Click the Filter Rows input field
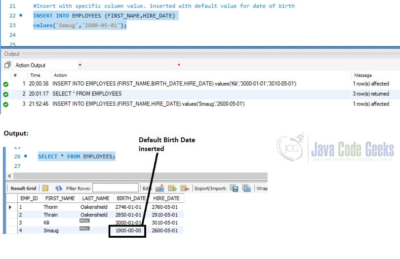The image size is (400, 259). click(x=116, y=188)
